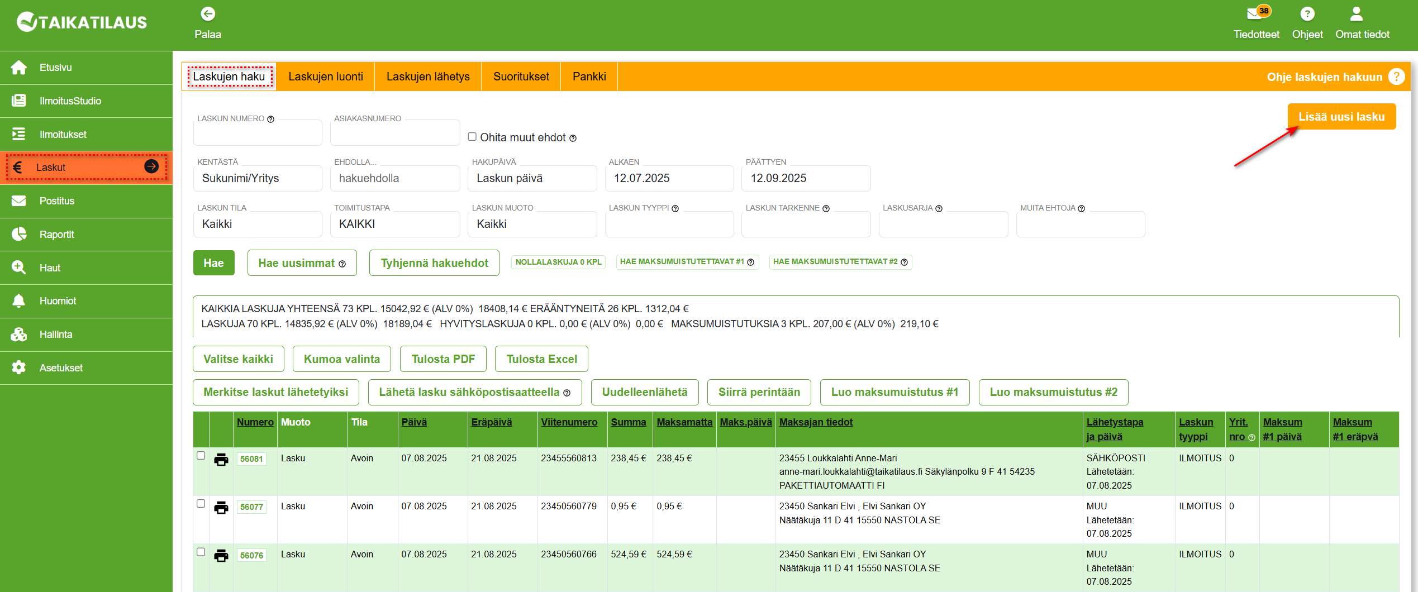Open the Kentästä dropdown Sukunimi/Yritys
Screen dimensions: 1418x592
pyautogui.click(x=258, y=178)
